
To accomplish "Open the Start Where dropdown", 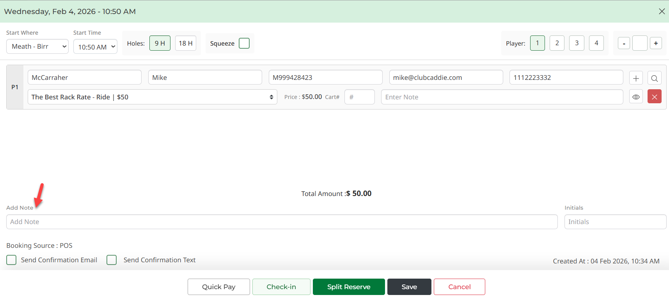I will pos(37,46).
